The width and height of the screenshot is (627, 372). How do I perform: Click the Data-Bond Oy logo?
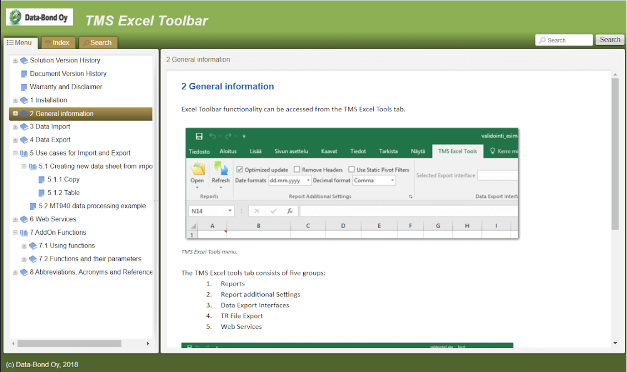[x=39, y=18]
